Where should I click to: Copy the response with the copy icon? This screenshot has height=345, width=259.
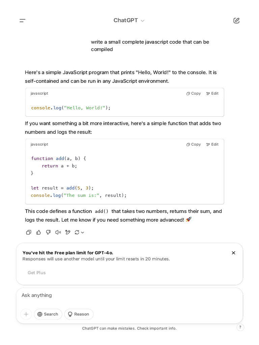click(x=29, y=232)
